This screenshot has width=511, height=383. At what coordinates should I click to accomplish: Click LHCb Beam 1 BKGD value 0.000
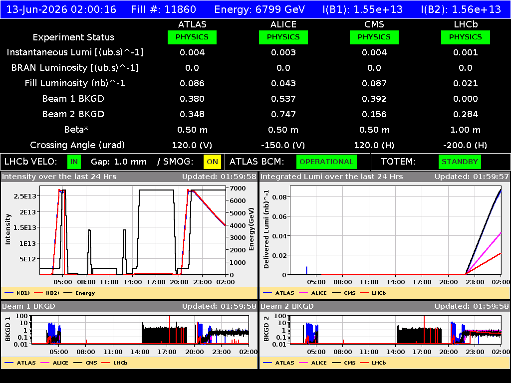[x=466, y=99]
